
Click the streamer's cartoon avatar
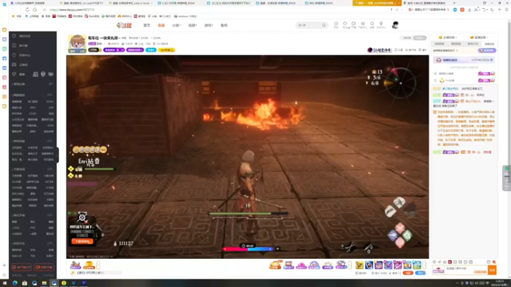[77, 43]
